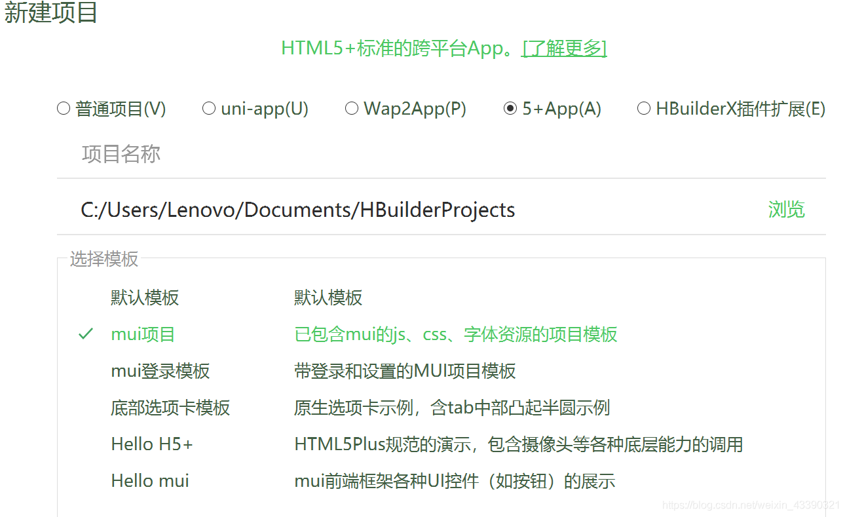
Task: Select the Hello H5+ template
Action: tap(441, 444)
